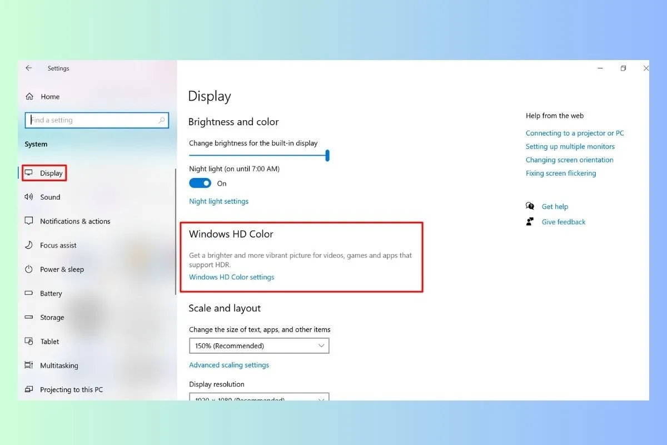
Task: Open Fixing screen flickering help link
Action: click(560, 174)
